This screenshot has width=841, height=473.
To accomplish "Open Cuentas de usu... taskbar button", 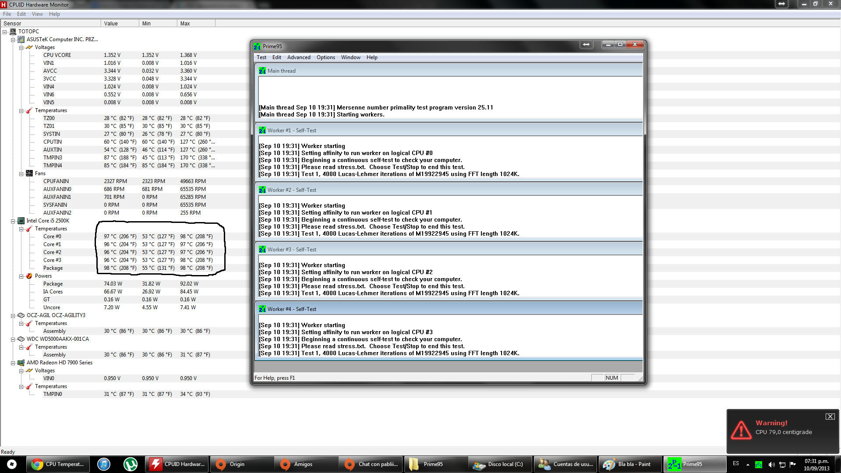I will (x=565, y=464).
